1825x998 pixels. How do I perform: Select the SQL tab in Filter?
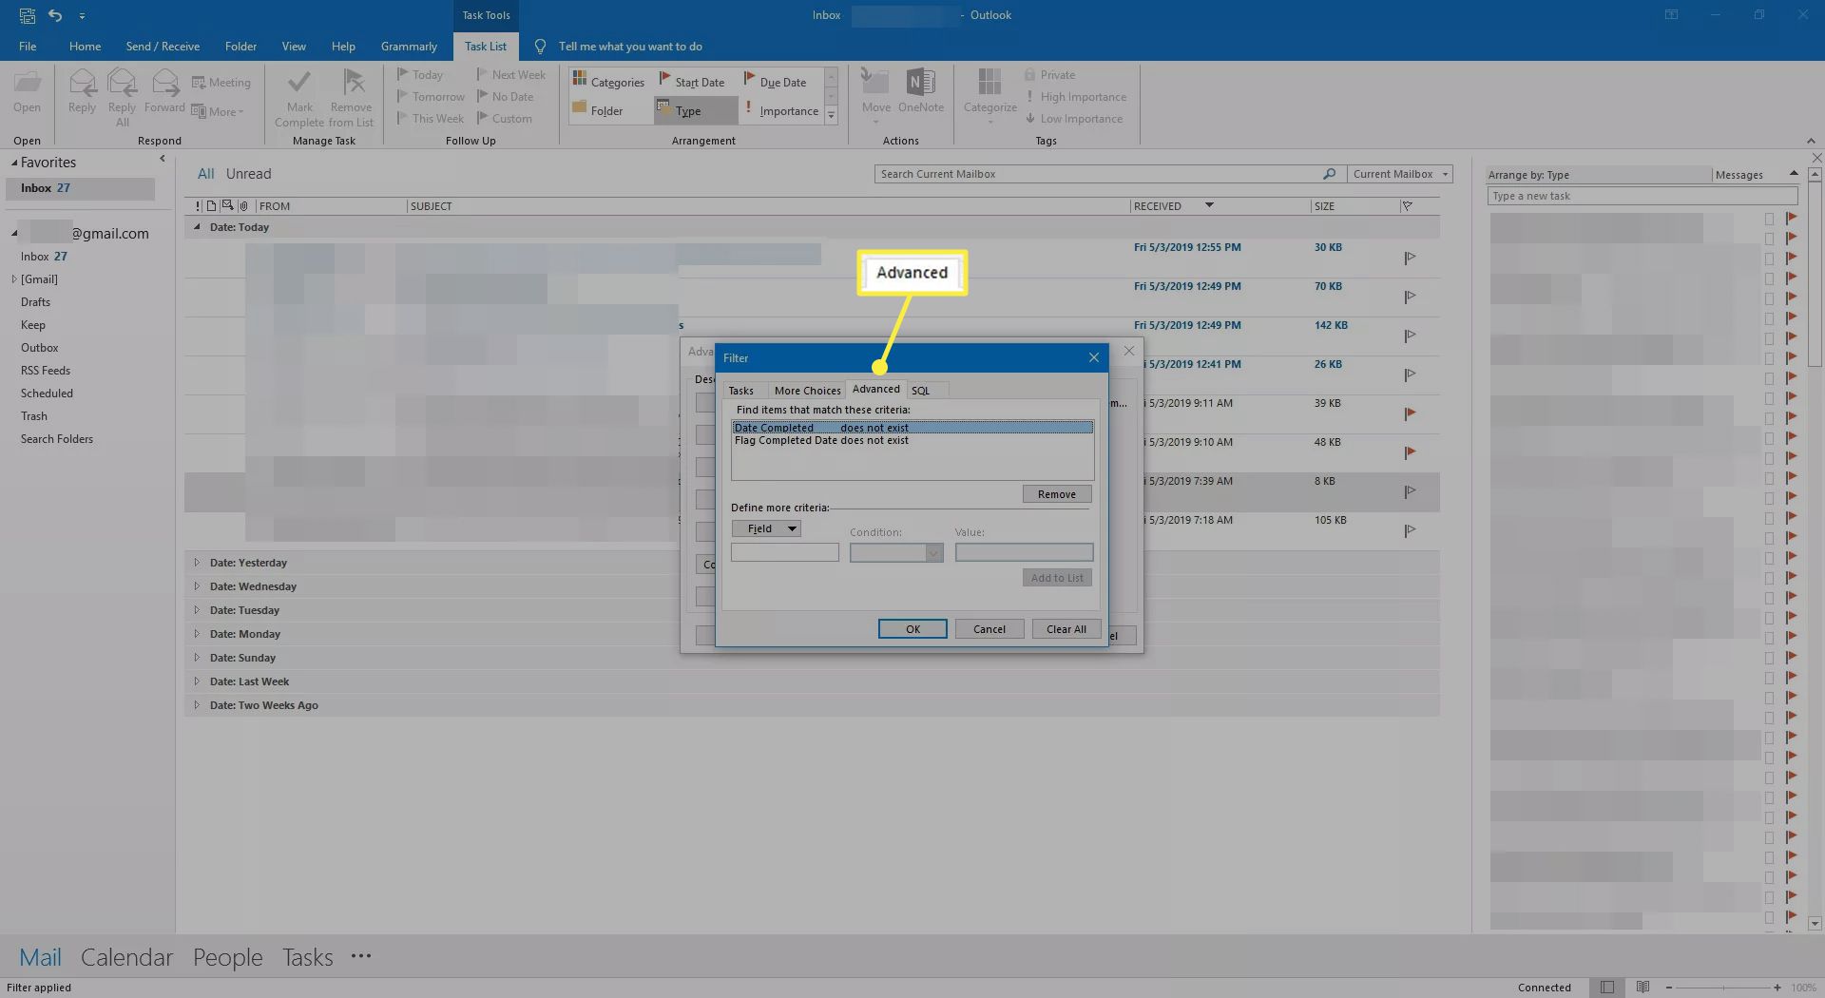920,391
